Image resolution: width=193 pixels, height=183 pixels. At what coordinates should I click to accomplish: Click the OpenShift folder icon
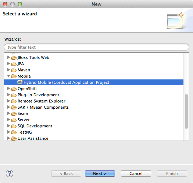coord(14,89)
